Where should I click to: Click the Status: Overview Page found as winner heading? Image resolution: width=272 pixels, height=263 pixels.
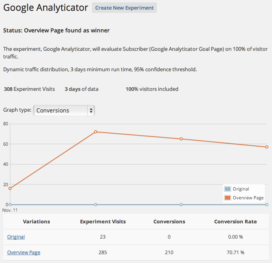pyautogui.click(x=56, y=30)
